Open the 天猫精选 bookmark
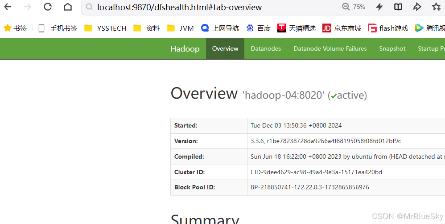The height and width of the screenshot is (224, 445). coord(297,28)
